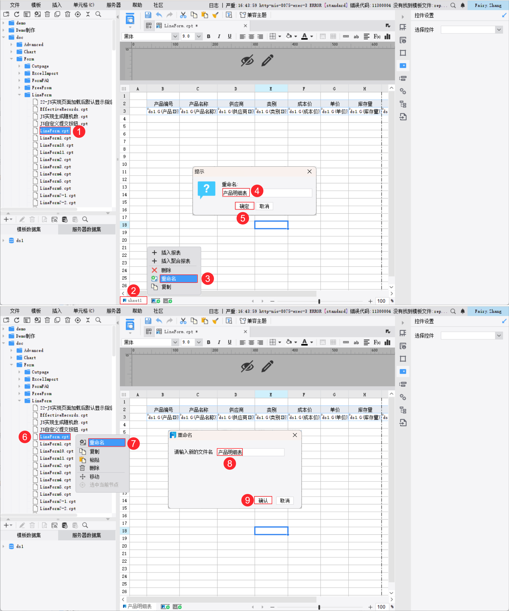Toggle italic in the lower screenshot toolbar
This screenshot has width=509, height=611.
pos(219,342)
